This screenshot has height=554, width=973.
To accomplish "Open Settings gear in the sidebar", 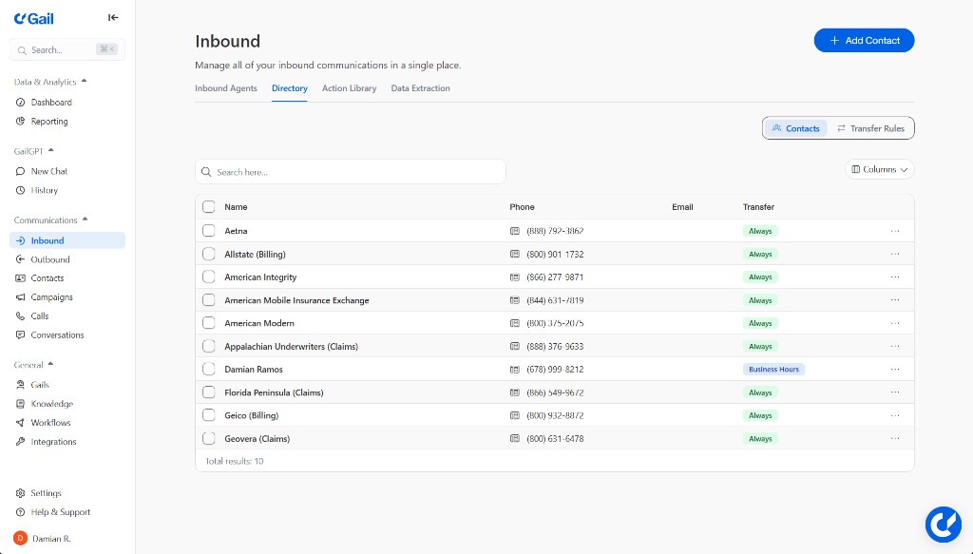I will pos(21,493).
